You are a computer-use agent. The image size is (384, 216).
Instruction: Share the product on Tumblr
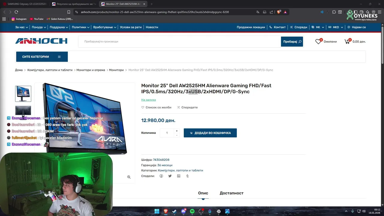pos(187,176)
